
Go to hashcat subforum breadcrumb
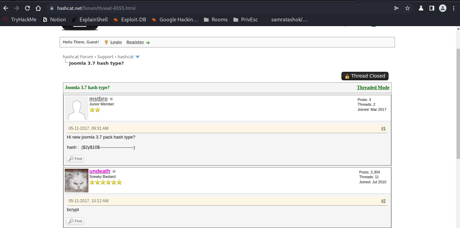126,57
